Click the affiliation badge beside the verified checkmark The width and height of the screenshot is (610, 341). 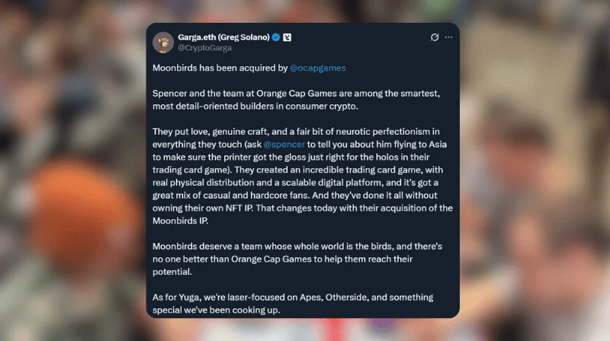point(287,37)
